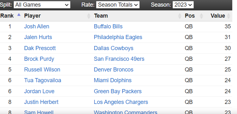Image resolution: width=237 pixels, height=114 pixels.
Task: Click the Team column sort arrows icon
Action: [180, 16]
